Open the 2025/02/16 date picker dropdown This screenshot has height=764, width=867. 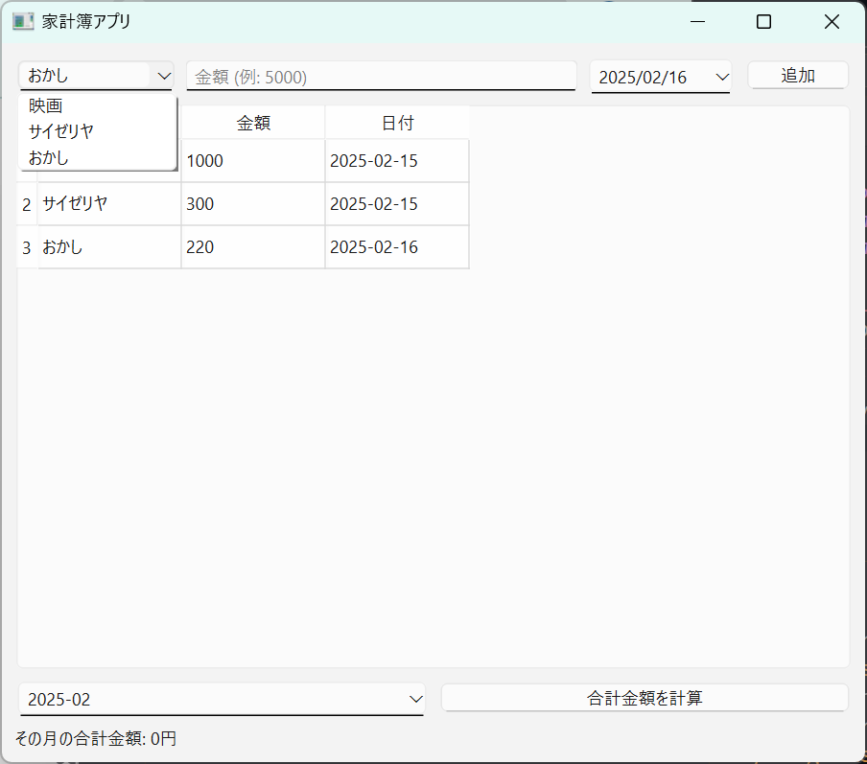(722, 78)
